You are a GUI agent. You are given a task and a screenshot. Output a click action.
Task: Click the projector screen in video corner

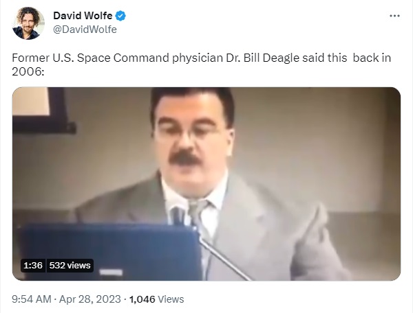31,101
